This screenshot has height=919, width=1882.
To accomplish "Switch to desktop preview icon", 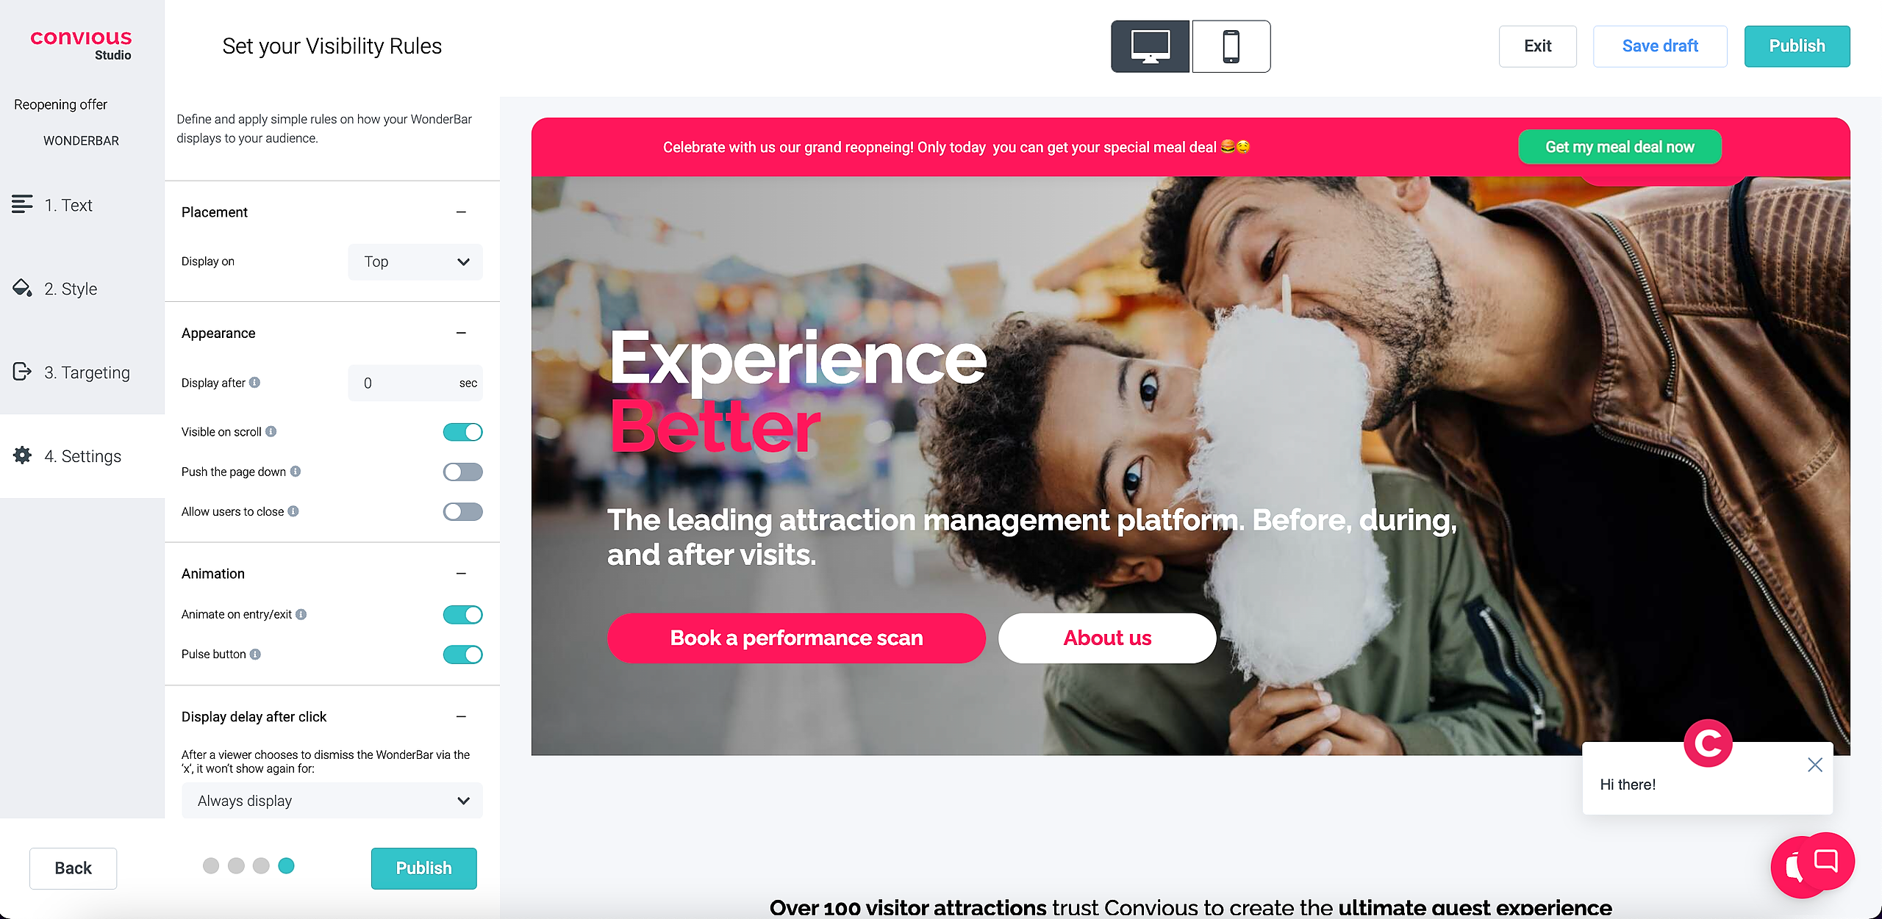I will click(x=1150, y=46).
